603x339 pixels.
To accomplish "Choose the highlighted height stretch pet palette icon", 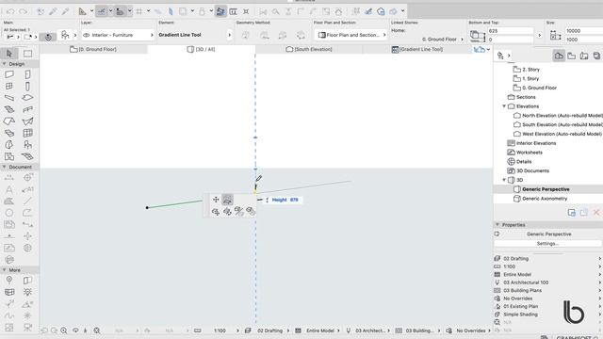I will coord(227,200).
